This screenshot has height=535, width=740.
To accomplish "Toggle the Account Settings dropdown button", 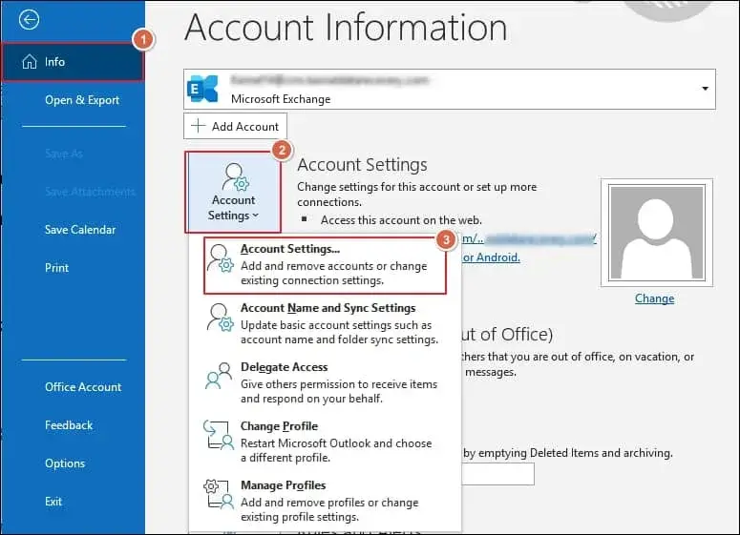I will coord(233,193).
